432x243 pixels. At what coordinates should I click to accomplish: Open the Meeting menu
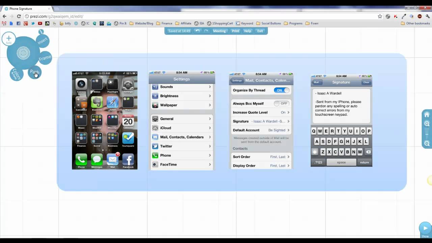click(220, 31)
